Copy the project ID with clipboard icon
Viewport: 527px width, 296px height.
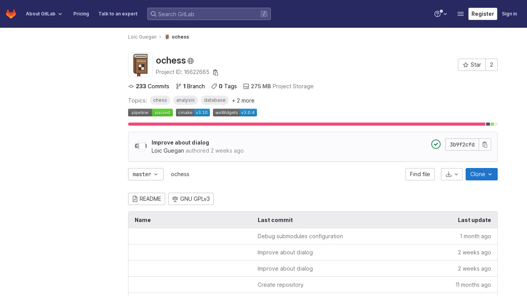tap(216, 72)
